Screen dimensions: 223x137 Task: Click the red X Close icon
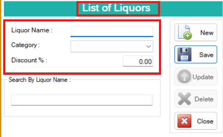coord(184,121)
